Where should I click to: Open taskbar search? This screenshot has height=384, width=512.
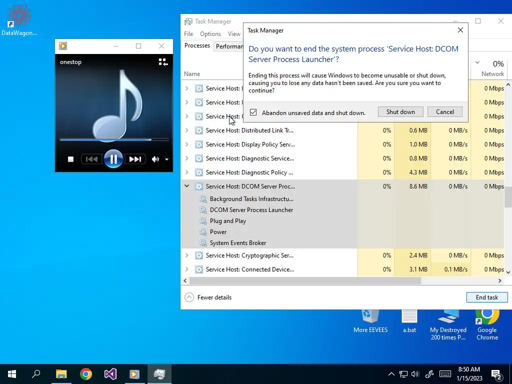(x=36, y=374)
